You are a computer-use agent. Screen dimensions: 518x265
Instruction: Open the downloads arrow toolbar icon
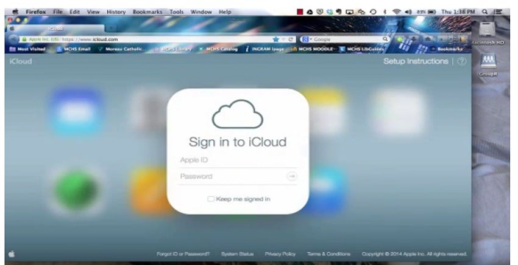click(414, 40)
